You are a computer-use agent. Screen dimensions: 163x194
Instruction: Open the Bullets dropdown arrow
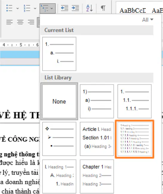pos(18,8)
